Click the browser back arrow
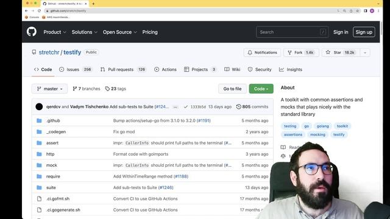This screenshot has height=219, width=390. click(26, 11)
